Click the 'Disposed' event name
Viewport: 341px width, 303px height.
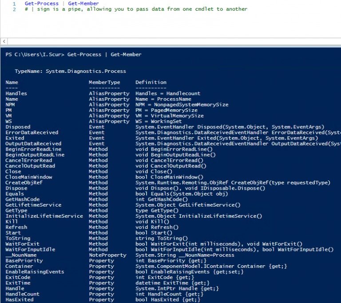(x=18, y=127)
